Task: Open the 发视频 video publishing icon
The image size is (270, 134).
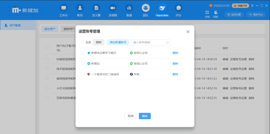Action: point(113,8)
